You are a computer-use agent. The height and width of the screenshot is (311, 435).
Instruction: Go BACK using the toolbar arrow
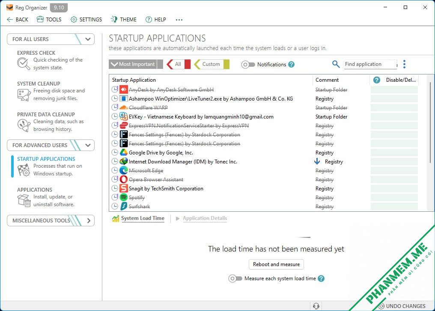[x=18, y=19]
